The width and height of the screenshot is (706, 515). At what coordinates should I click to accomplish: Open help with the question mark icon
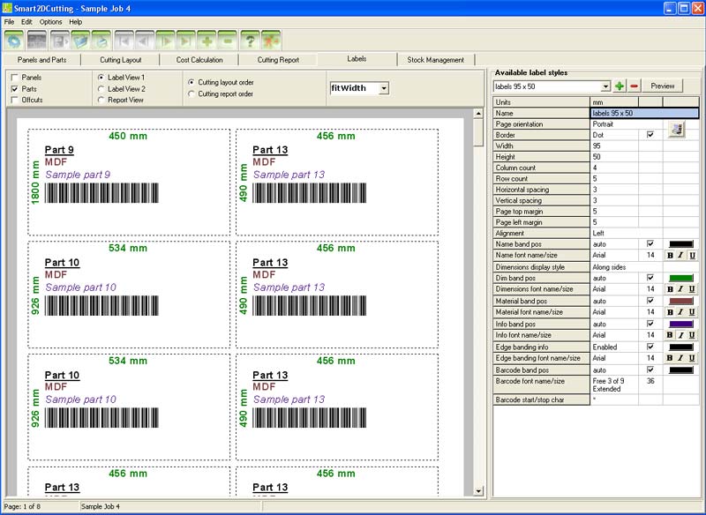(250, 41)
